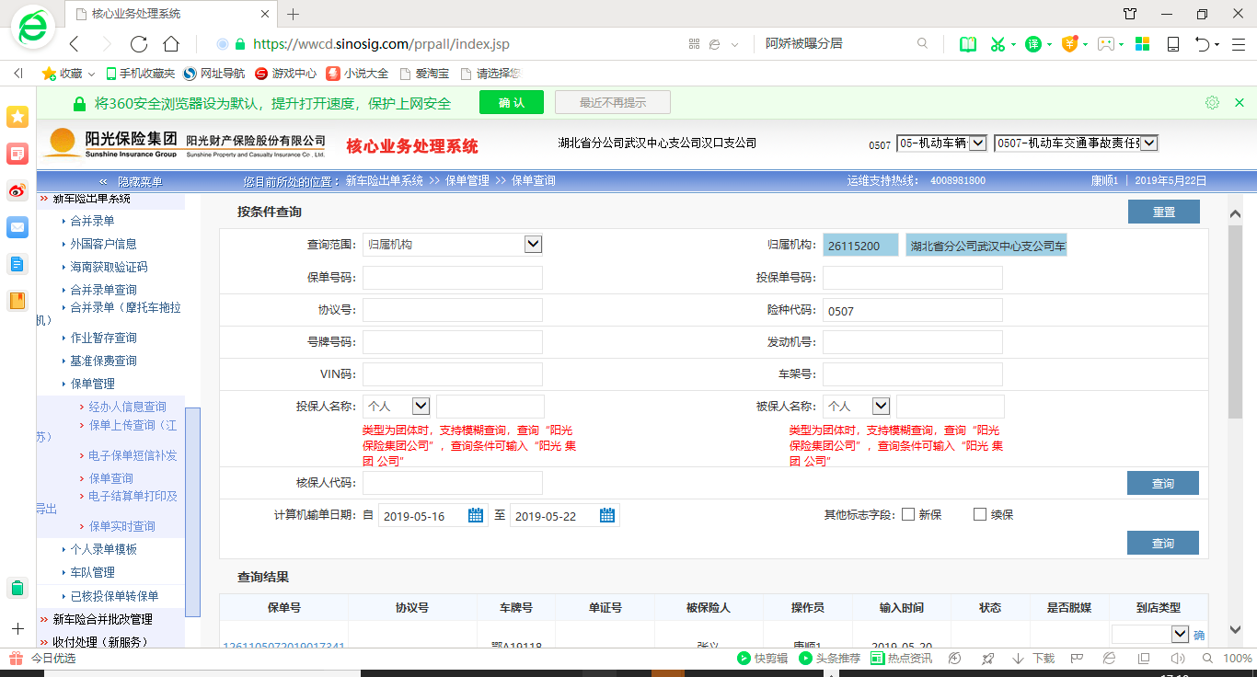This screenshot has width=1257, height=677.
Task: Open the mail sidebar icon
Action: (17, 227)
